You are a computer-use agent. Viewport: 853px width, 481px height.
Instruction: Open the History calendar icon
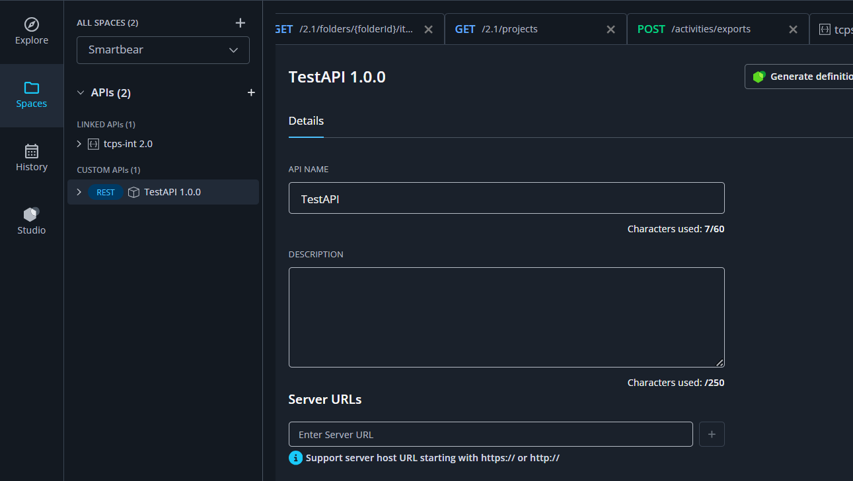[x=32, y=151]
